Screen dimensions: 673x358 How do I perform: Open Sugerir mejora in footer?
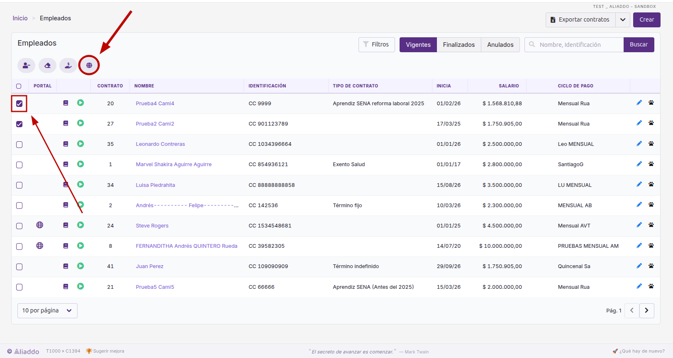tap(105, 351)
